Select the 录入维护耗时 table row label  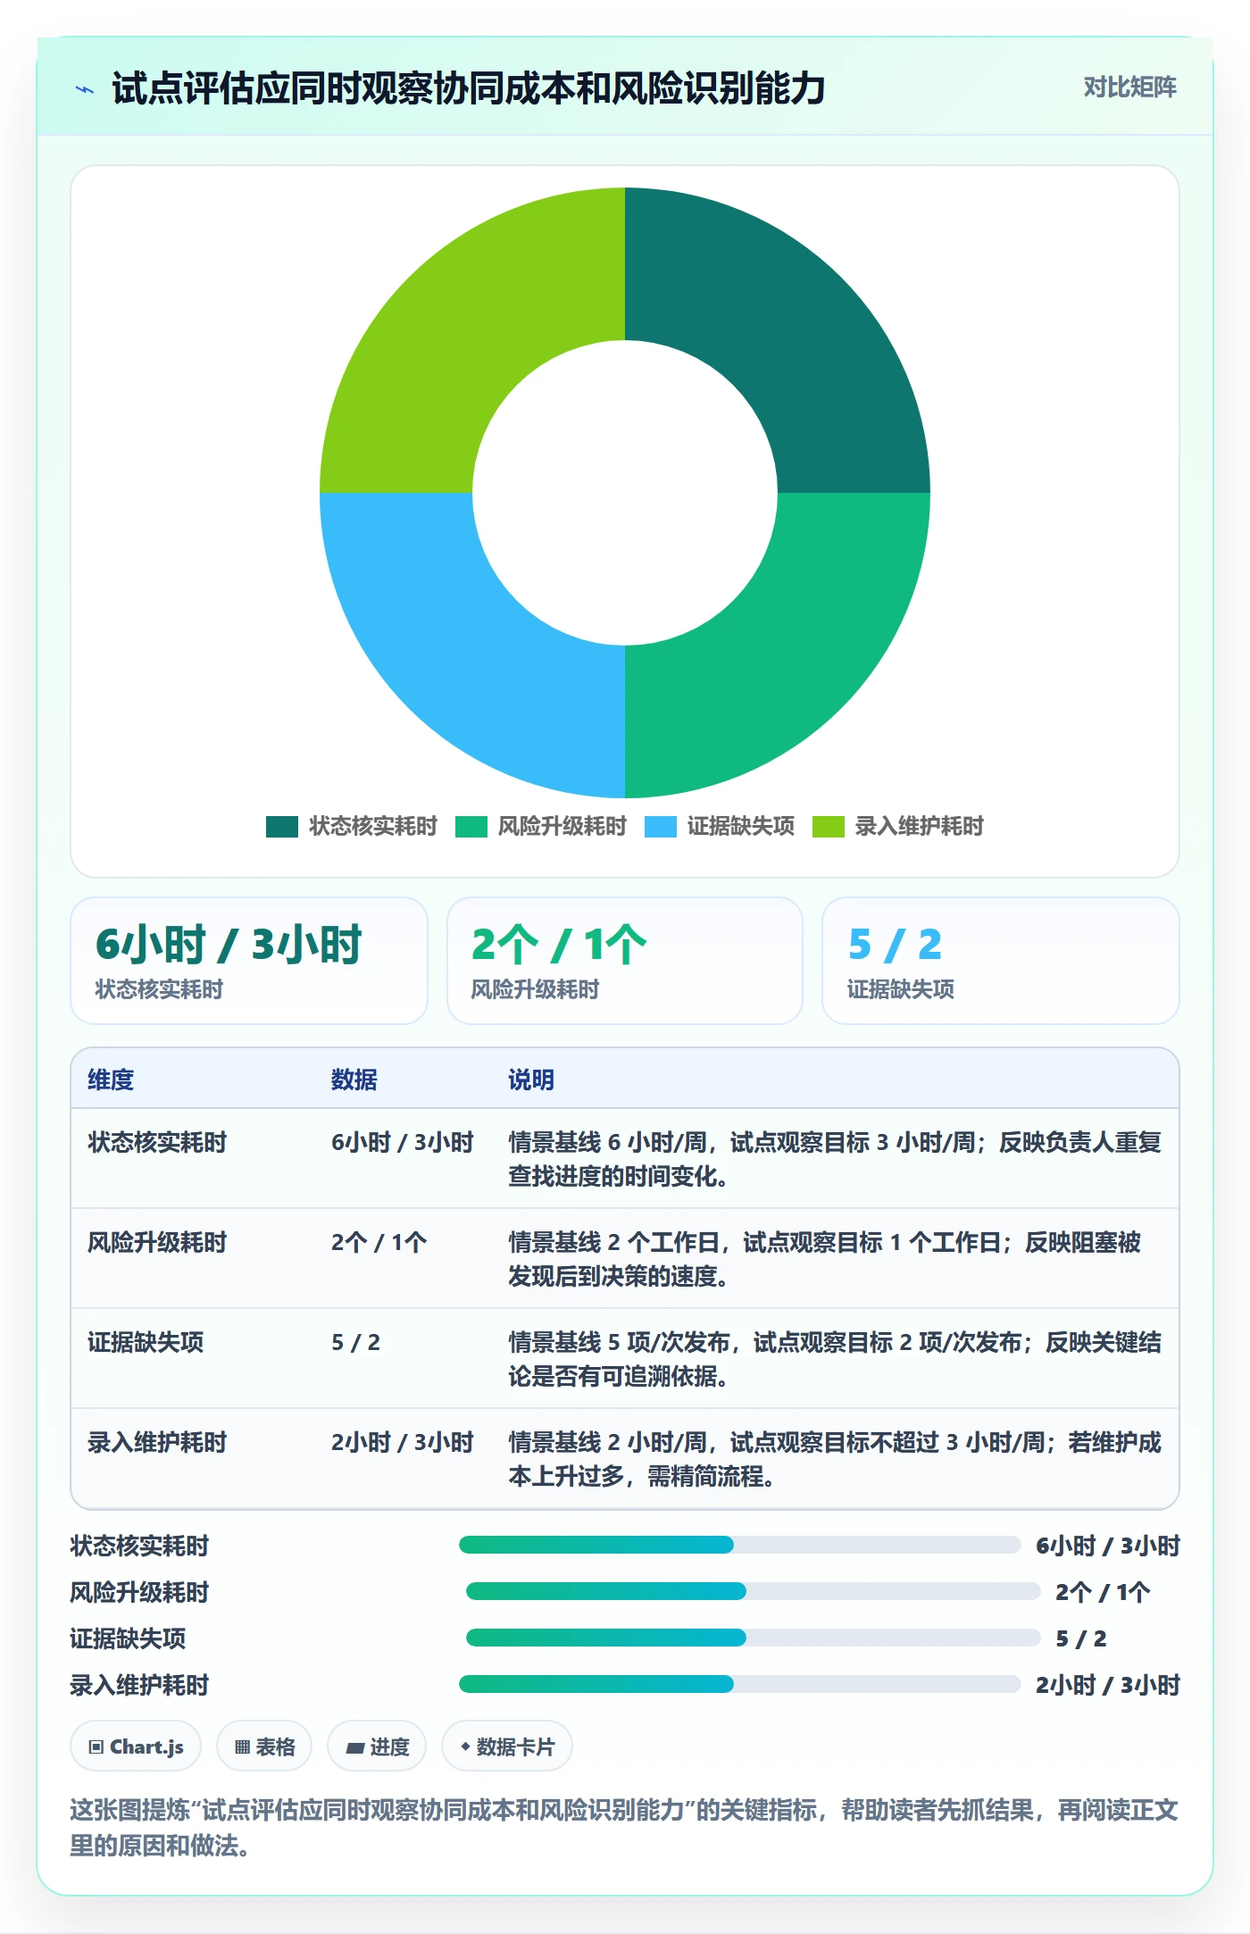pos(157,1442)
